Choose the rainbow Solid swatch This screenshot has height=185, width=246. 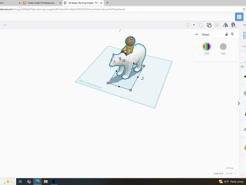207,47
